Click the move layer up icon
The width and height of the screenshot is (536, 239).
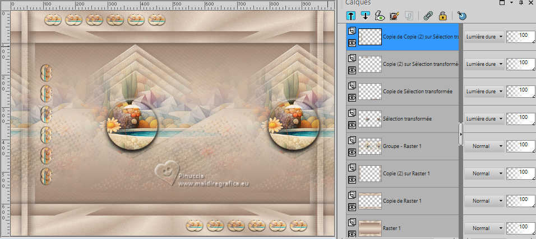(x=350, y=15)
